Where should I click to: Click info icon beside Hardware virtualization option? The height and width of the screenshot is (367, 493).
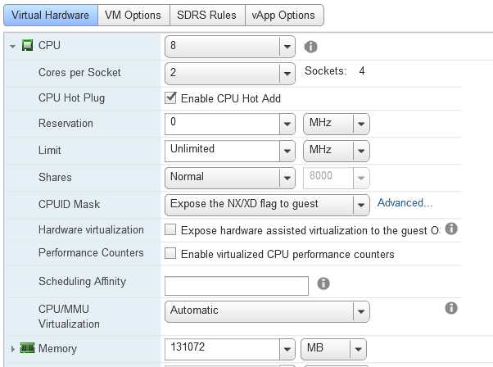(x=451, y=229)
